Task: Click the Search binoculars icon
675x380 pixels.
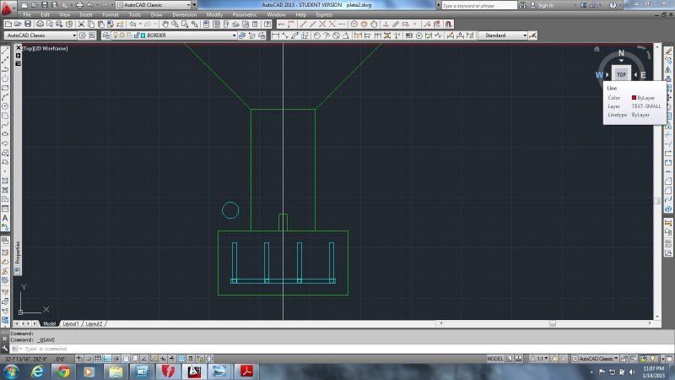Action: tap(522, 5)
